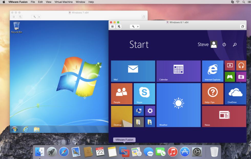Suspend the Windows 8.1 virtual machine
Viewport: 251px width, 159px height.
[112, 26]
